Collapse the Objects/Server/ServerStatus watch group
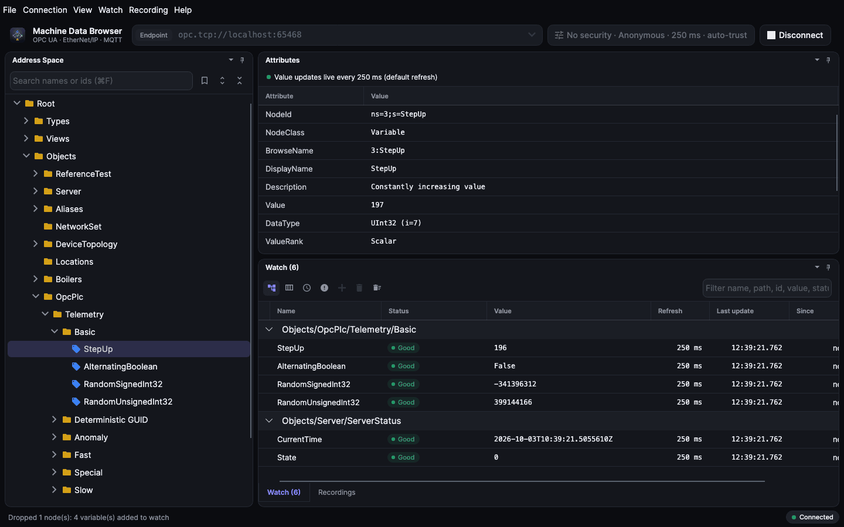Image resolution: width=844 pixels, height=527 pixels. coord(269,421)
